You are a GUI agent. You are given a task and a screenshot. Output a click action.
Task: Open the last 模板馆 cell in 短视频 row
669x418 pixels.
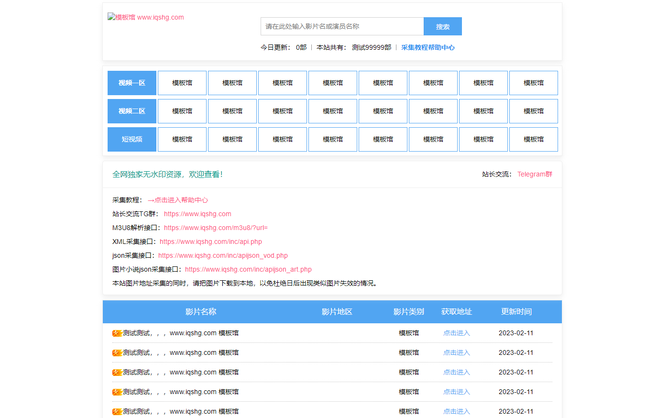coord(534,140)
